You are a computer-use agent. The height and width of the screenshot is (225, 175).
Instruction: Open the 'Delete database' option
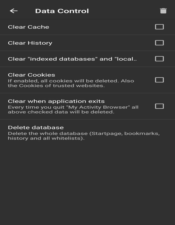[x=36, y=127]
